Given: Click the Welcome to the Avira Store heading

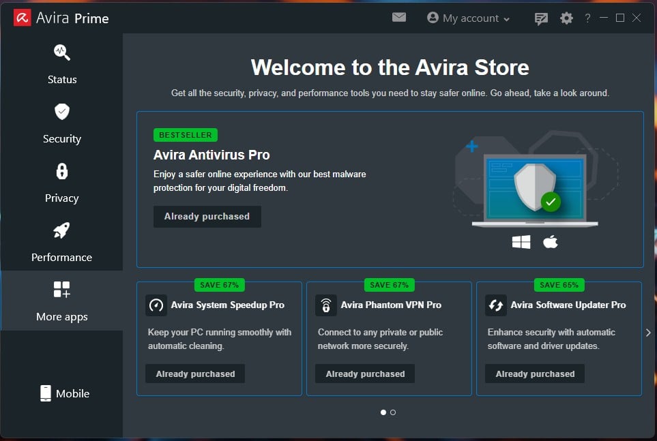Looking at the screenshot, I should point(390,67).
